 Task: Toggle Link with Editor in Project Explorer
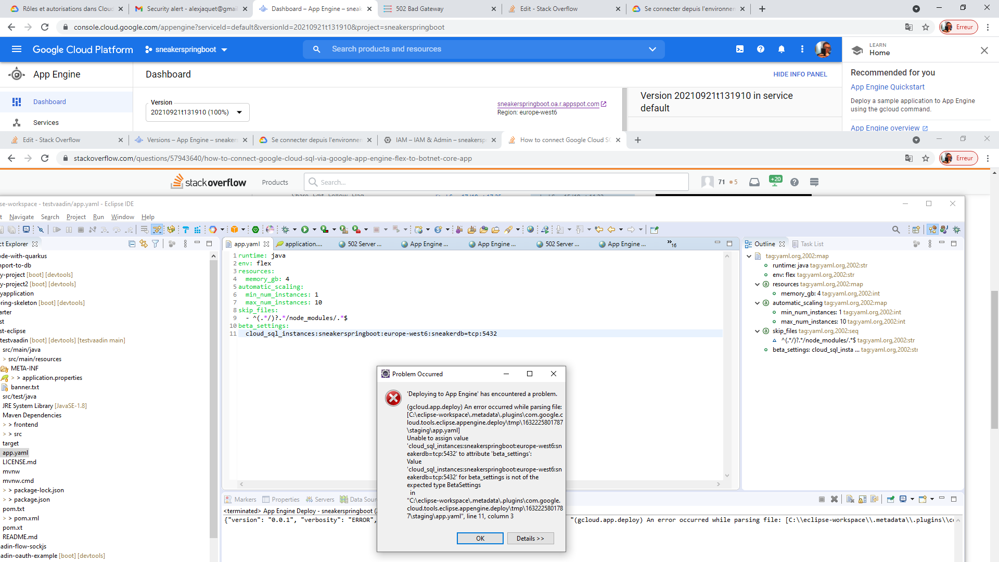pyautogui.click(x=144, y=244)
